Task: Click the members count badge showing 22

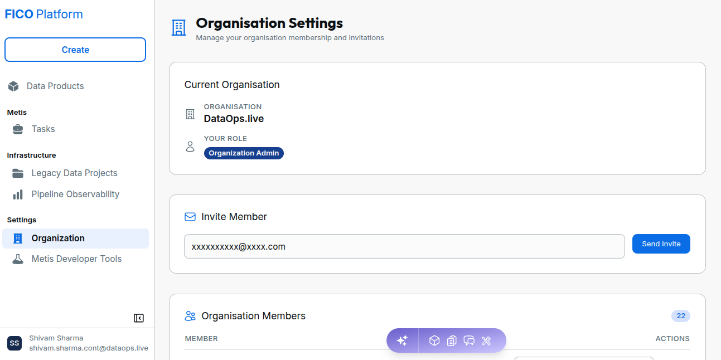Action: tap(681, 316)
